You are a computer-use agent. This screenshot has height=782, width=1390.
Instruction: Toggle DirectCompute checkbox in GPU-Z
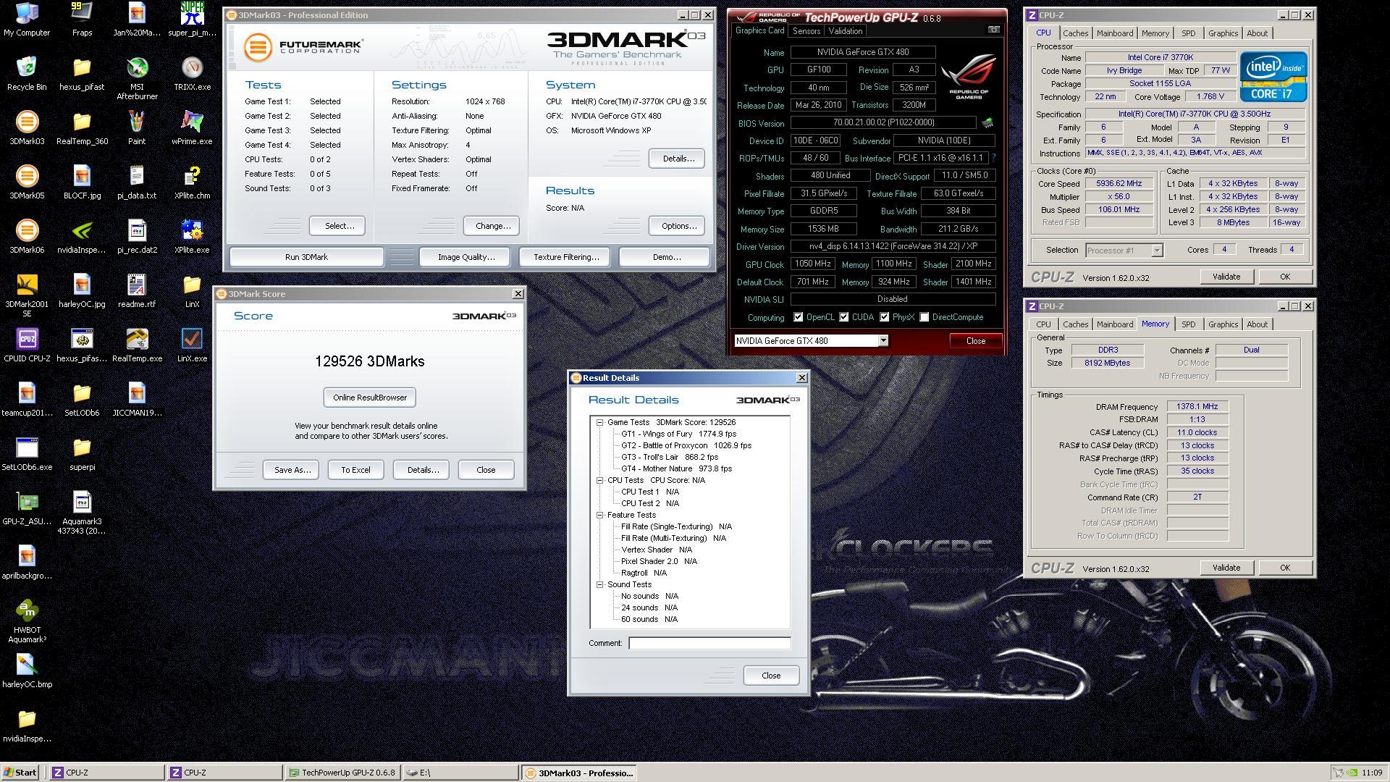tap(924, 317)
